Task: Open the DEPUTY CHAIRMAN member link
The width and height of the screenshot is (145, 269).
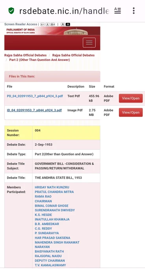Action: click(x=50, y=261)
